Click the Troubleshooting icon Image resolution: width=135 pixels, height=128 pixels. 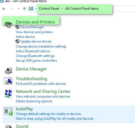tap(8, 81)
